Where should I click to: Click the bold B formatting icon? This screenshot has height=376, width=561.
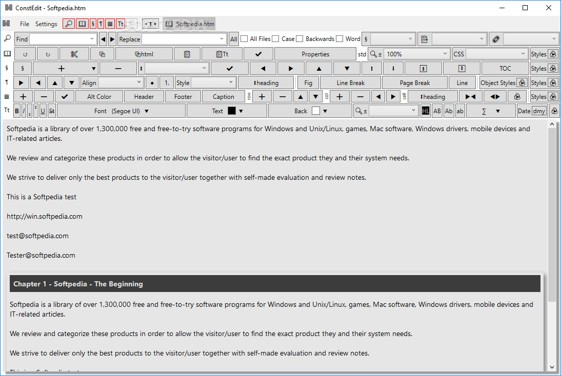17,111
